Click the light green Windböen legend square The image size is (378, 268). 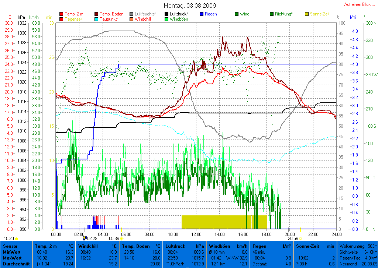coord(167,19)
